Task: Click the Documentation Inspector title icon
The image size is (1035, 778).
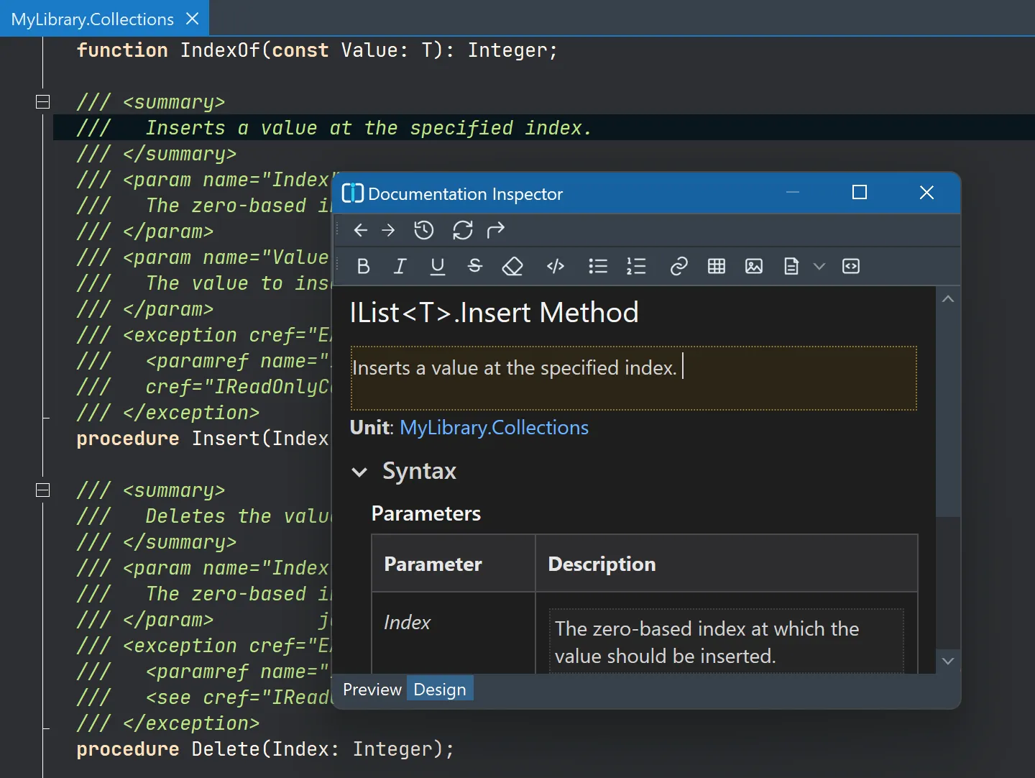Action: coord(352,193)
